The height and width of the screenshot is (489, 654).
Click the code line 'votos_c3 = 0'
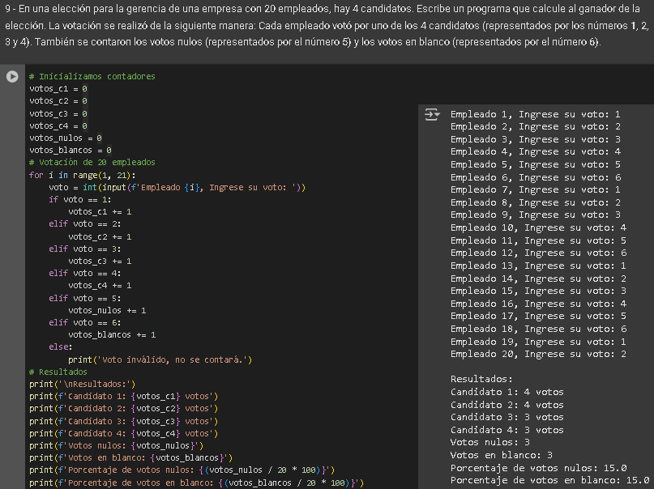[x=58, y=113]
